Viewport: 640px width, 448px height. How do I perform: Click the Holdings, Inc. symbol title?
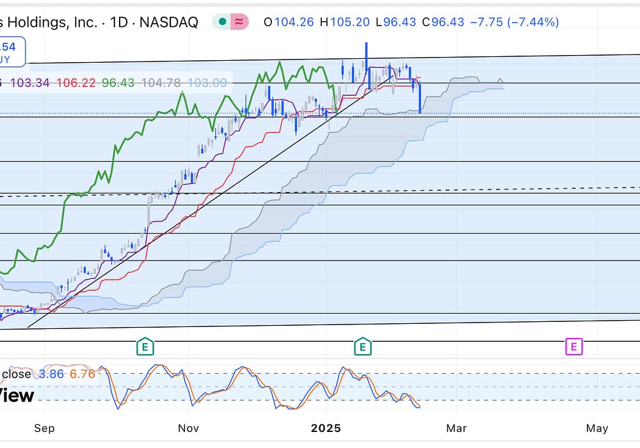point(51,22)
